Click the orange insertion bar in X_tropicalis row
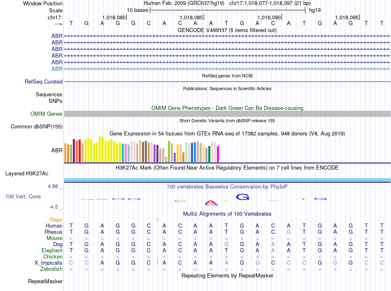 click(x=157, y=262)
